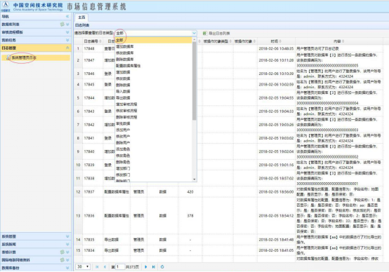This screenshot has width=389, height=272.
Task: Open the page size dropdown showing 30
Action: click(83, 267)
